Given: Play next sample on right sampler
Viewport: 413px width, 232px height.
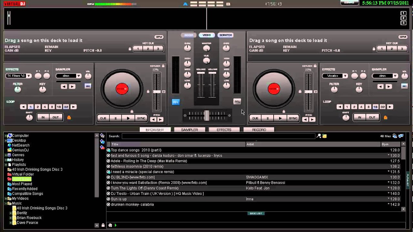Looking at the screenshot, I should point(388,86).
